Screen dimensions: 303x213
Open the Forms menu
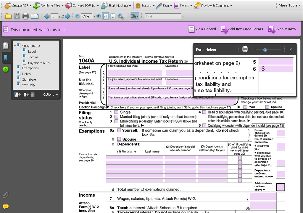183,5
